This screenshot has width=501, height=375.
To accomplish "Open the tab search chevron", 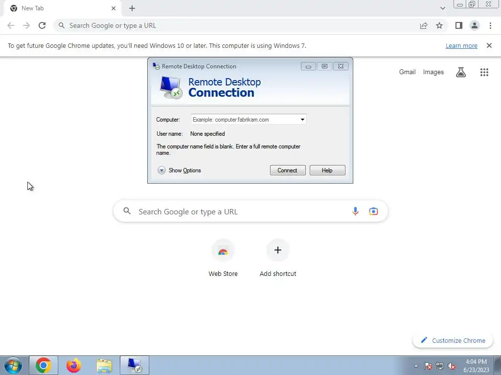I will pyautogui.click(x=442, y=8).
